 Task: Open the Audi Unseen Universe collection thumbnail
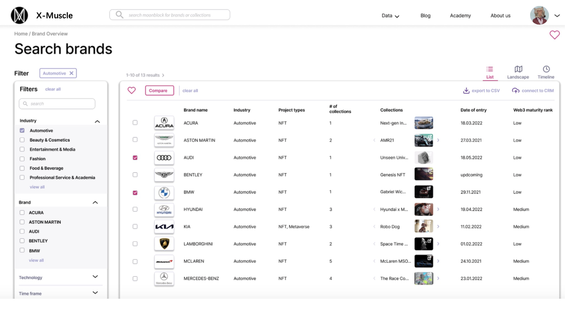pos(424,158)
